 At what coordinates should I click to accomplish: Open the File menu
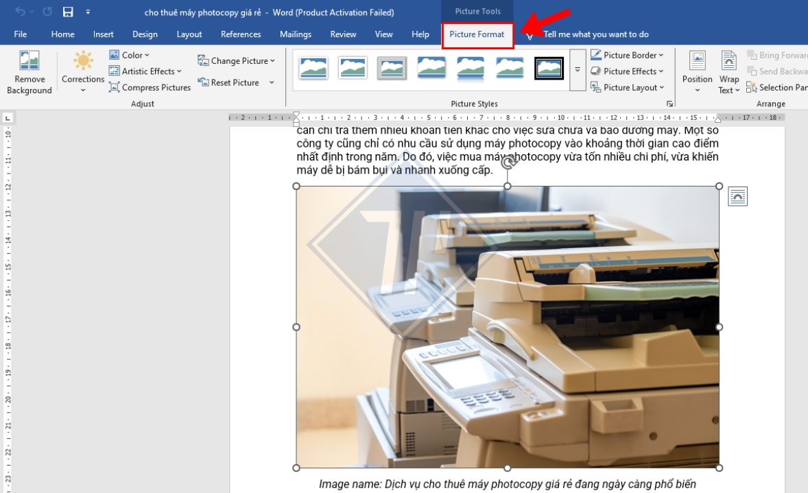point(21,34)
